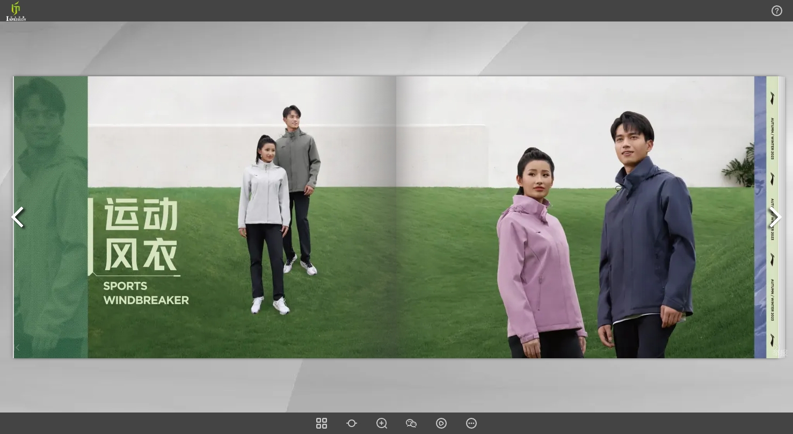793x434 pixels.
Task: Click the SPORTS WINDBREAKER heading text
Action: tap(146, 293)
